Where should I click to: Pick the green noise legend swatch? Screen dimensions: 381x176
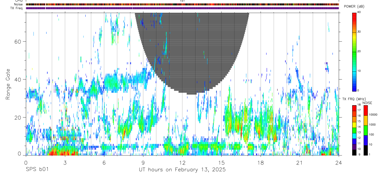coord(365,130)
